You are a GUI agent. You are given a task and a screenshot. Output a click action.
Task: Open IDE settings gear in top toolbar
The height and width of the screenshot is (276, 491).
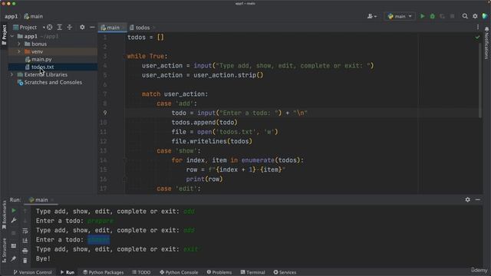pos(475,16)
